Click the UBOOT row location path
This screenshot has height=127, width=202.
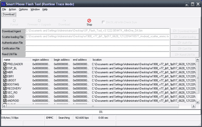(x=144, y=80)
